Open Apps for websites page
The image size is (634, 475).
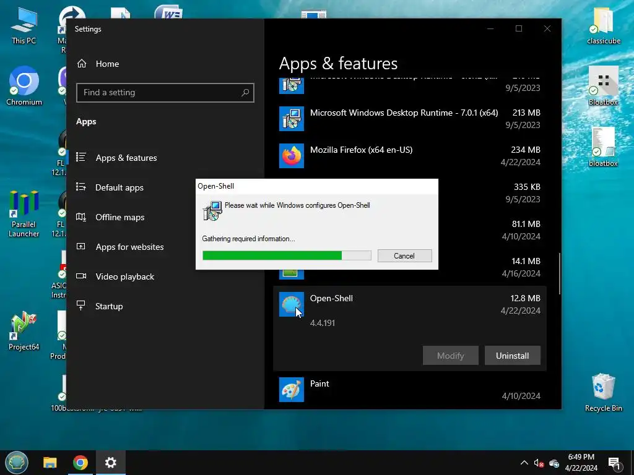click(x=129, y=247)
